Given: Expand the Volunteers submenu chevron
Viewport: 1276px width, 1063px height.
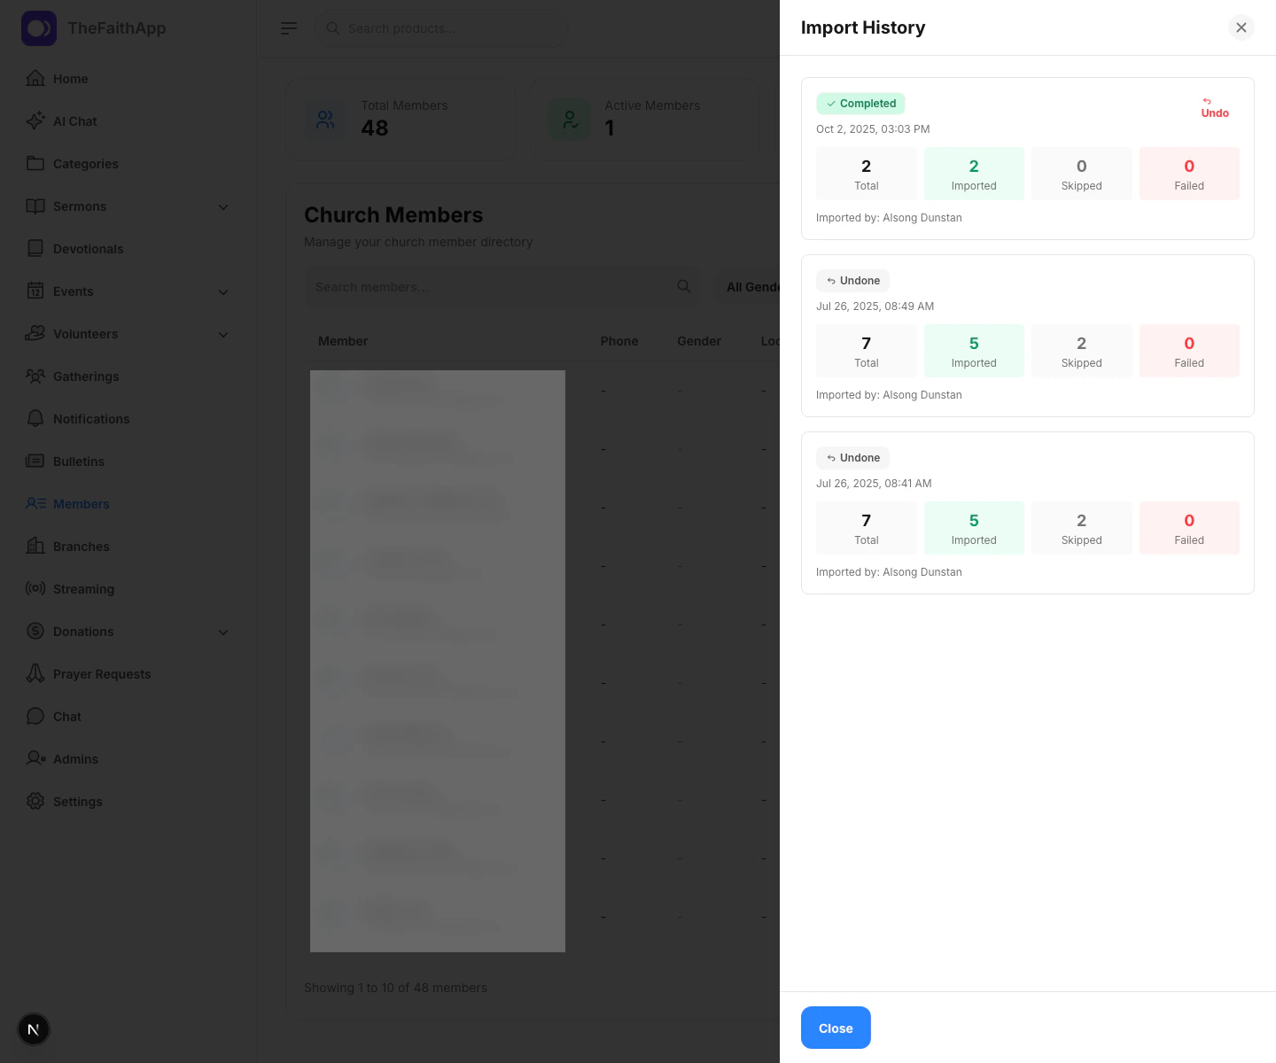Looking at the screenshot, I should tap(223, 334).
